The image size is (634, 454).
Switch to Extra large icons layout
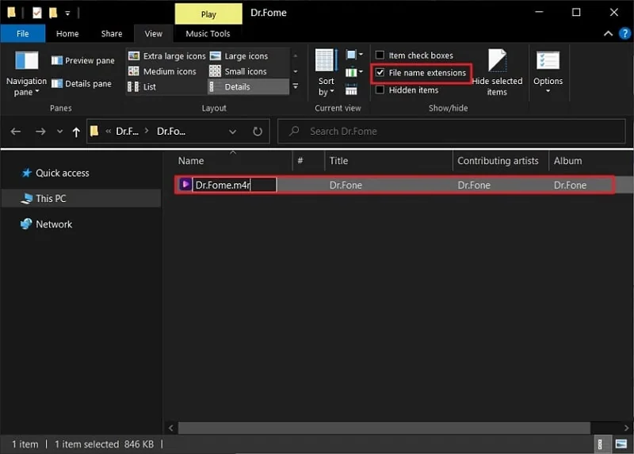pos(166,55)
